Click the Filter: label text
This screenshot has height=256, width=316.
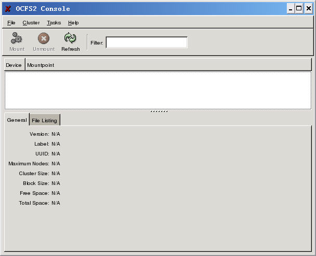coord(97,43)
